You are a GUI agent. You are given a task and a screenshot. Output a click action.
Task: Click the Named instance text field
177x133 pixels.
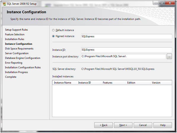pyautogui.click(x=126, y=36)
